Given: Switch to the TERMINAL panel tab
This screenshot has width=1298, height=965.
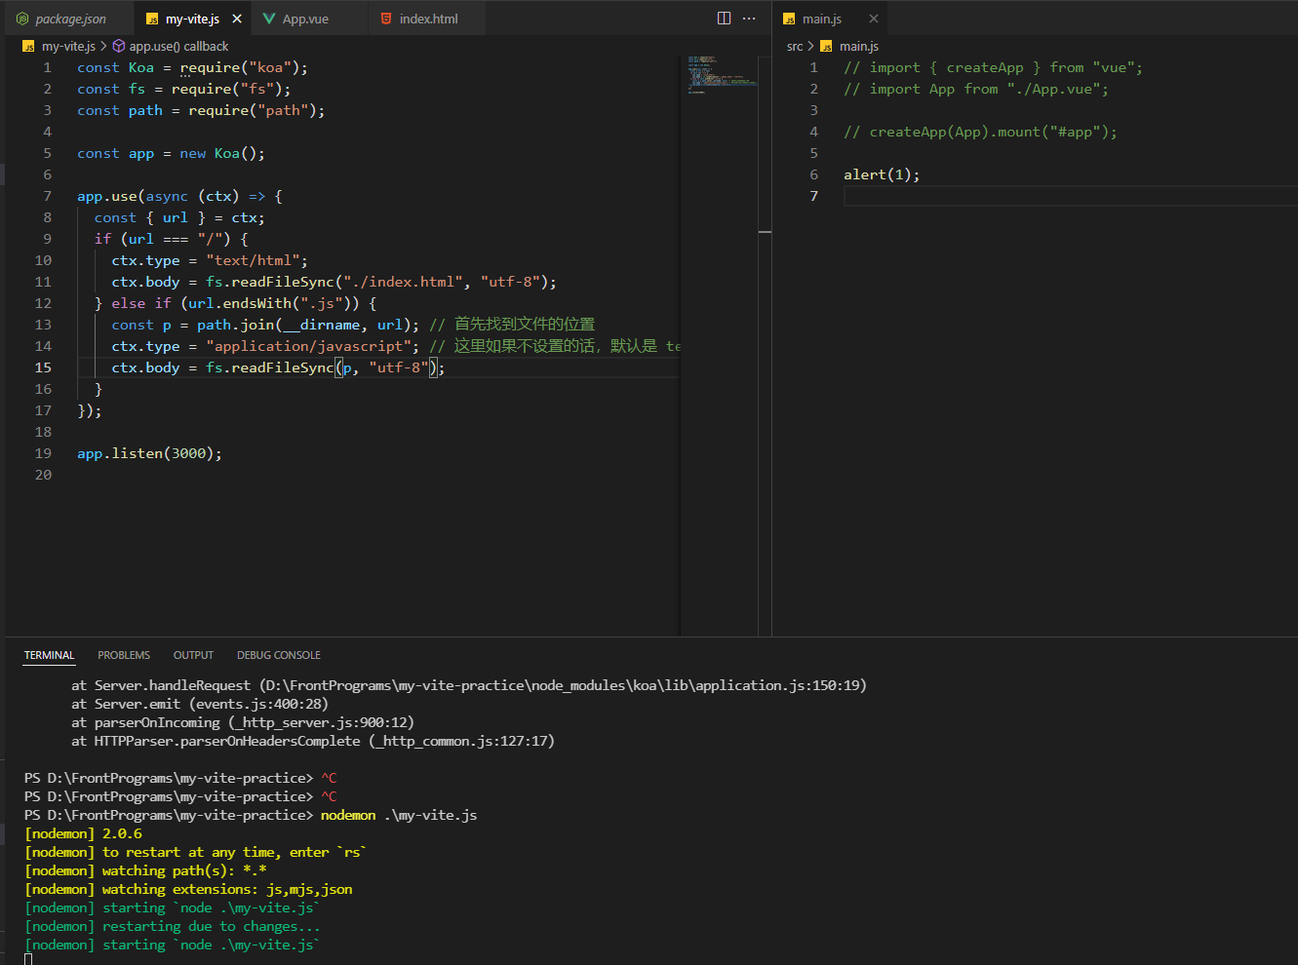Looking at the screenshot, I should (x=49, y=655).
